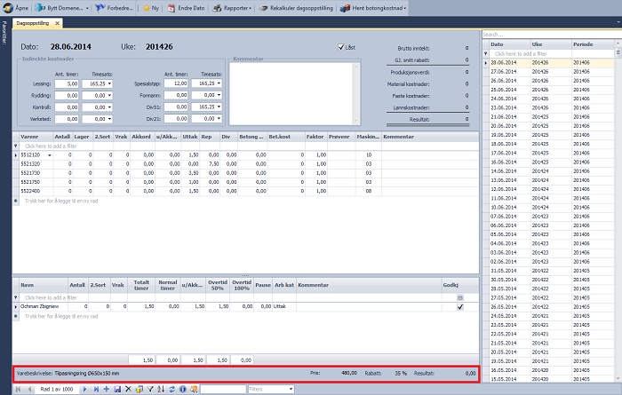Click the save disk icon in navigator
This screenshot has width=622, height=395.
tap(116, 389)
